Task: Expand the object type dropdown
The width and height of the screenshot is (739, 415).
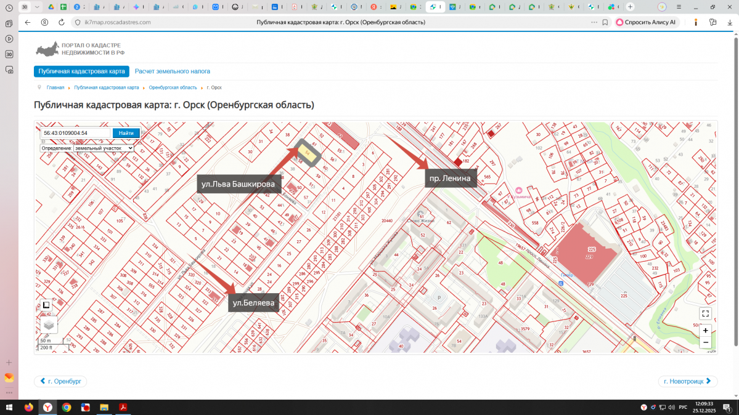Action: (104, 148)
